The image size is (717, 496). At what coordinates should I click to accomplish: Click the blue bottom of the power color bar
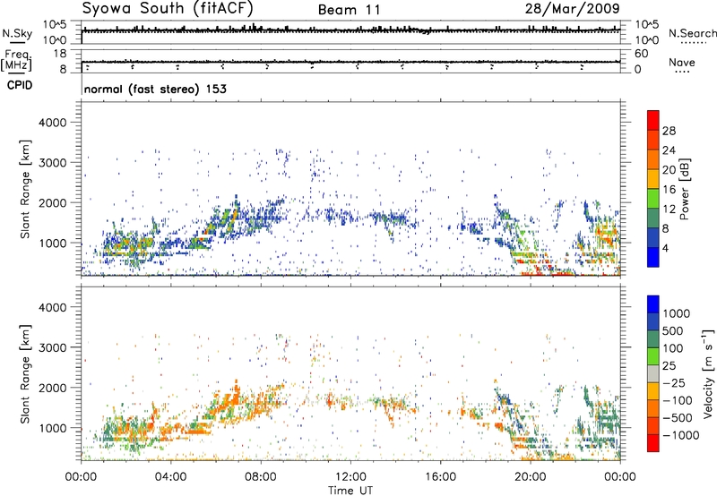click(653, 258)
